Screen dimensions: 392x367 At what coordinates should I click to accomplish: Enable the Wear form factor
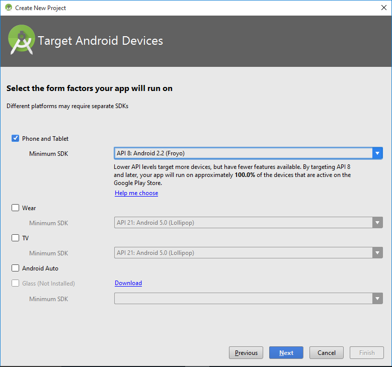tap(16, 208)
